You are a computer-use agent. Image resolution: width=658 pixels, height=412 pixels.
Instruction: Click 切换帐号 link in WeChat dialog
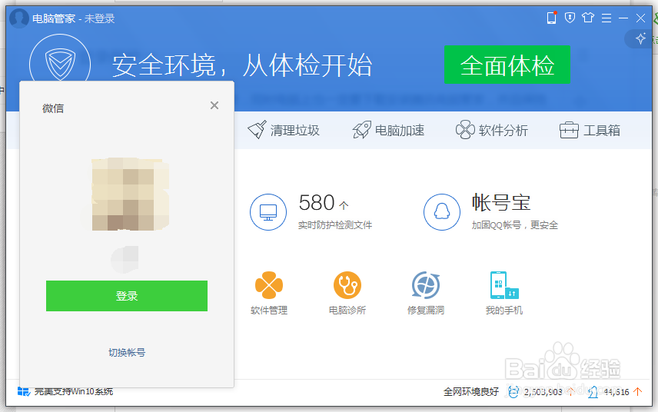pyautogui.click(x=127, y=352)
